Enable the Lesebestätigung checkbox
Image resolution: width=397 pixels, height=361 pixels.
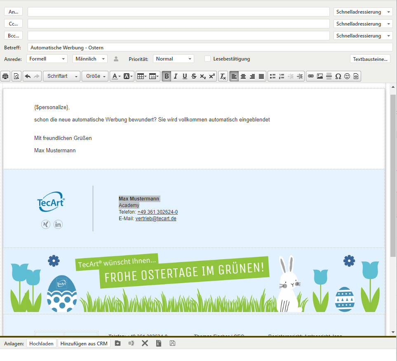[x=208, y=59]
